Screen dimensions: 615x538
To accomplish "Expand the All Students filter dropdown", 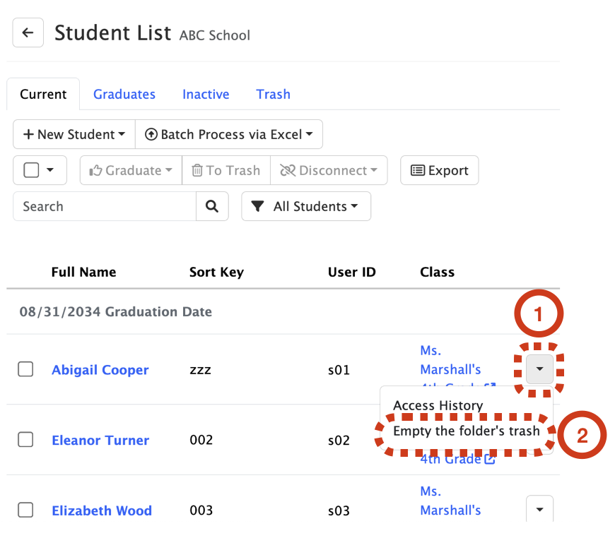I will [305, 206].
